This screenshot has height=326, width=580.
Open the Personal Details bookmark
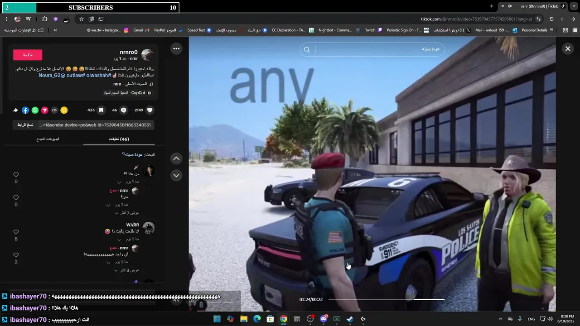pos(538,30)
